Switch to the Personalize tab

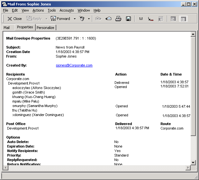tap(45, 28)
